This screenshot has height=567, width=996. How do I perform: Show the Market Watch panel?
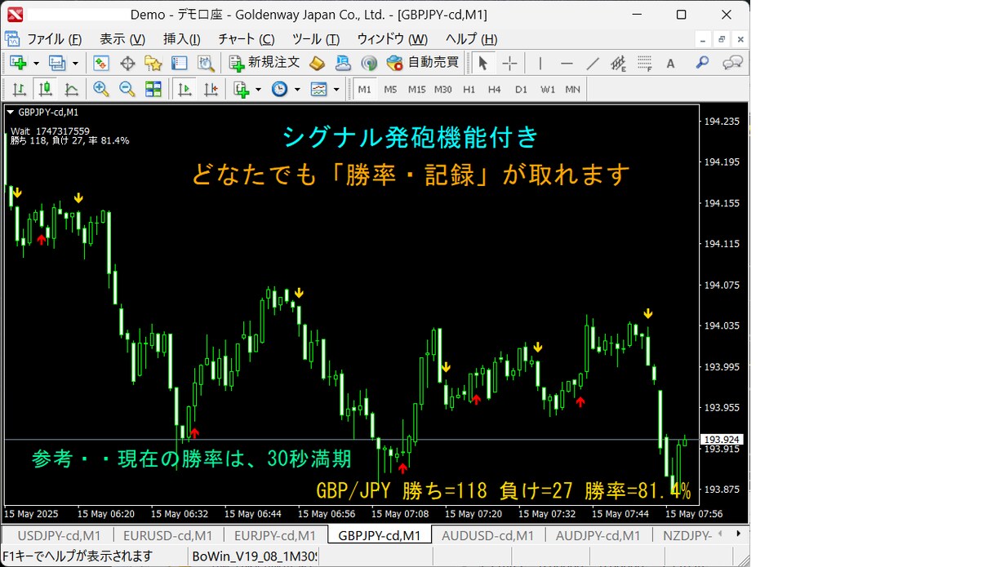click(101, 63)
